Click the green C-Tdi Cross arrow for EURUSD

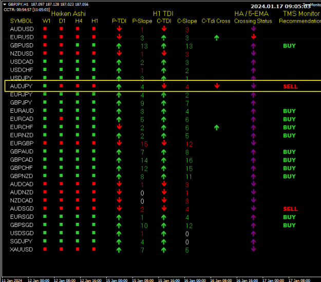[x=217, y=38]
